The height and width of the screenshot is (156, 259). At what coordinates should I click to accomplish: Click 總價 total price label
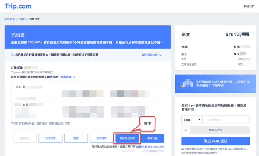(x=186, y=34)
